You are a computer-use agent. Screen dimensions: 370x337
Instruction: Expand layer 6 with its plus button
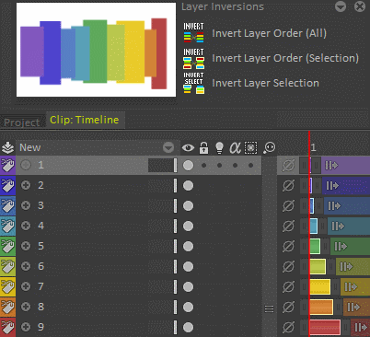pos(26,266)
